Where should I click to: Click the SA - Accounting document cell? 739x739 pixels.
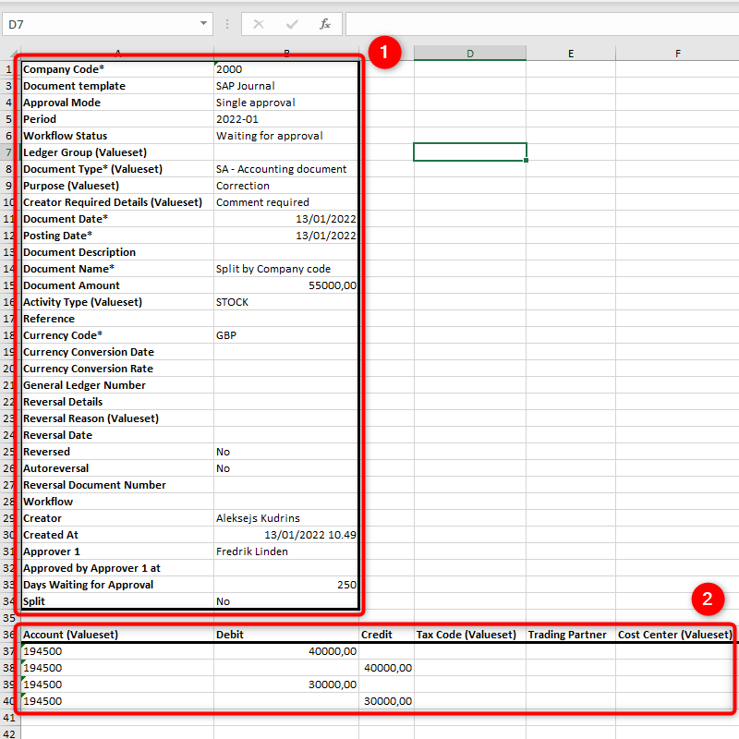pyautogui.click(x=285, y=169)
